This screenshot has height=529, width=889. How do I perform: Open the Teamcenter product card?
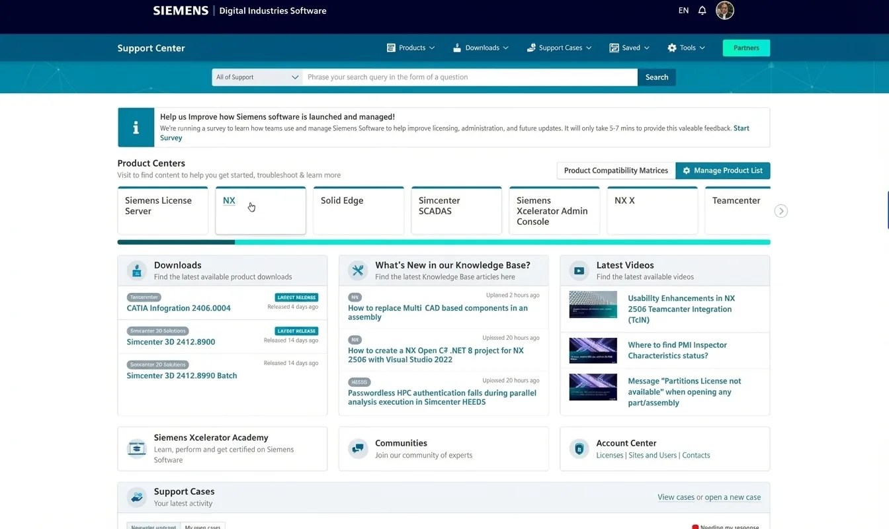(x=738, y=210)
